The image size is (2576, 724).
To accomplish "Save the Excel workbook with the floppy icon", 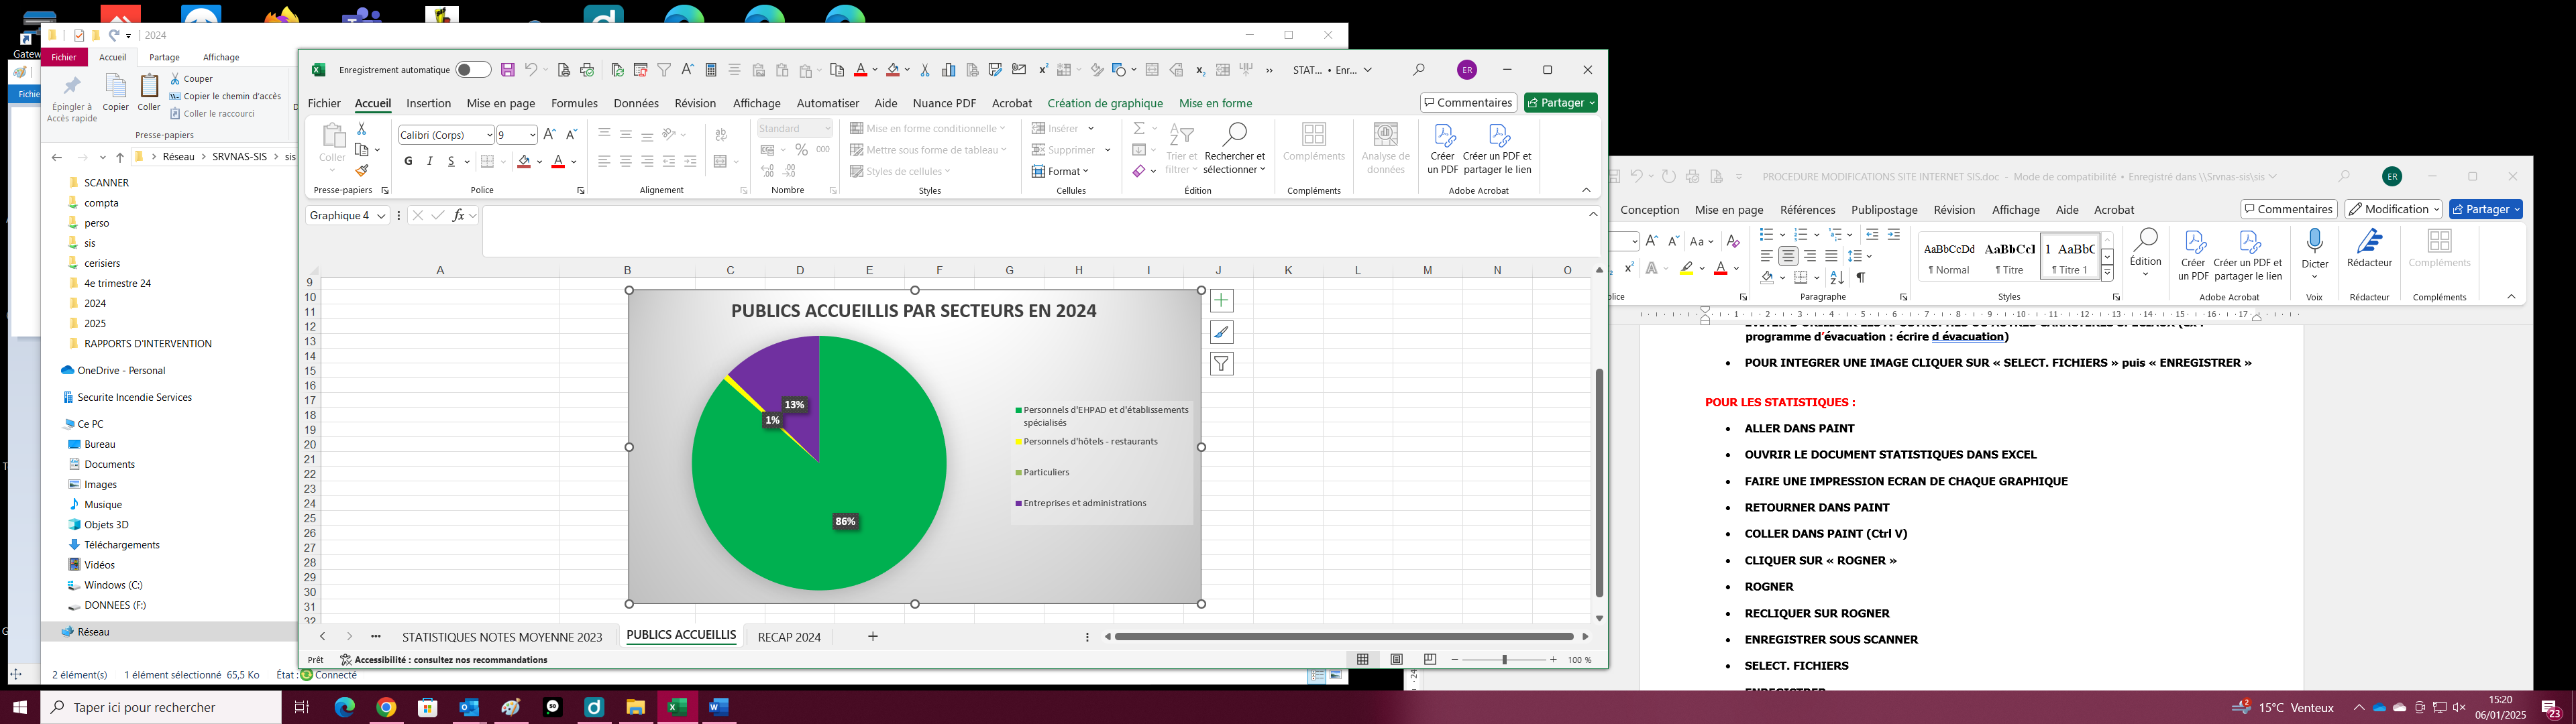I will point(508,70).
